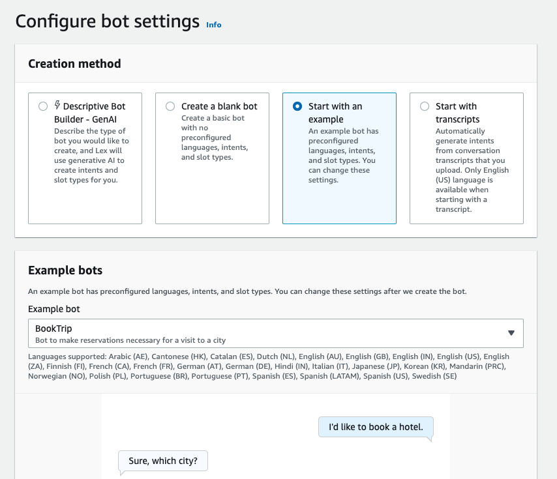
Task: Click the chat bubble saying I'd like to book a hotel
Action: 376,427
